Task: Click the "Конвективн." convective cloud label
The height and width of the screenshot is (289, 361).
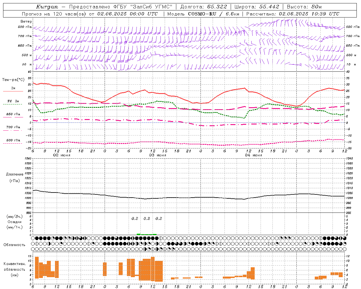Action: pyautogui.click(x=15, y=264)
